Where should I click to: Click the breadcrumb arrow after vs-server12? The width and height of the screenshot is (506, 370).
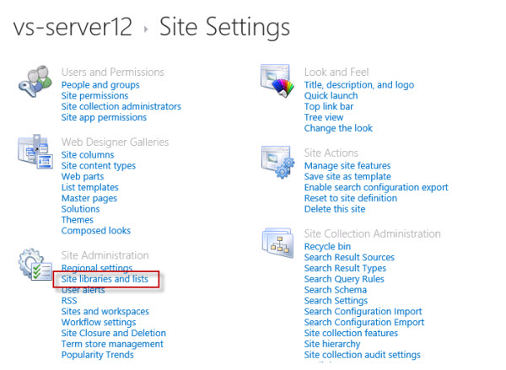(146, 29)
